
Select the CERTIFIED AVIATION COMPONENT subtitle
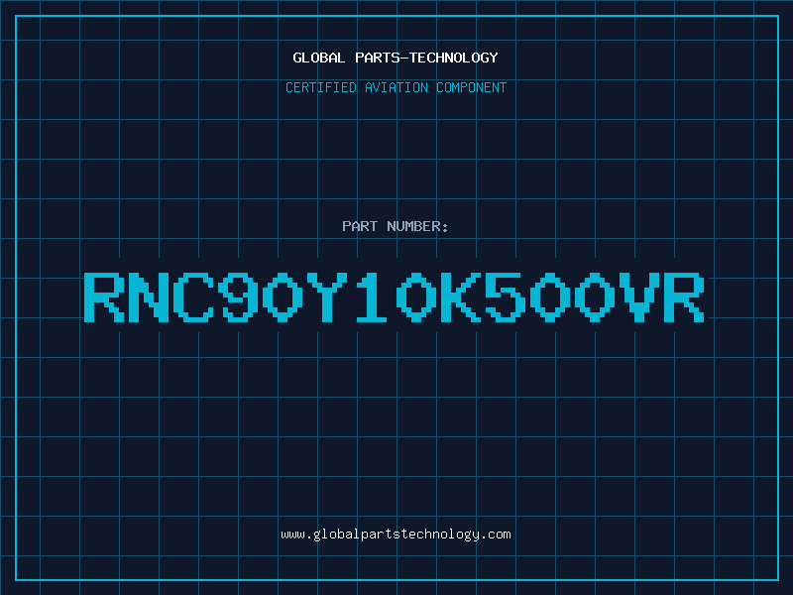click(x=396, y=87)
